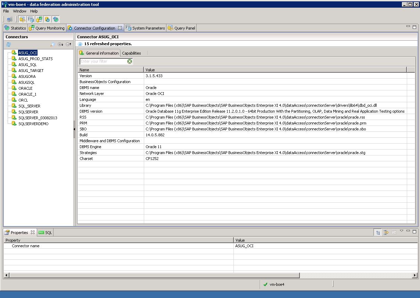Select the SQLSERVER_03082013 connector

[38, 118]
